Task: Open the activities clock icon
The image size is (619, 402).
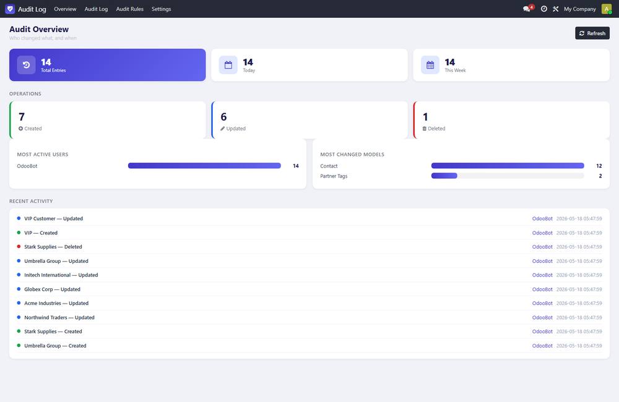Action: point(544,9)
